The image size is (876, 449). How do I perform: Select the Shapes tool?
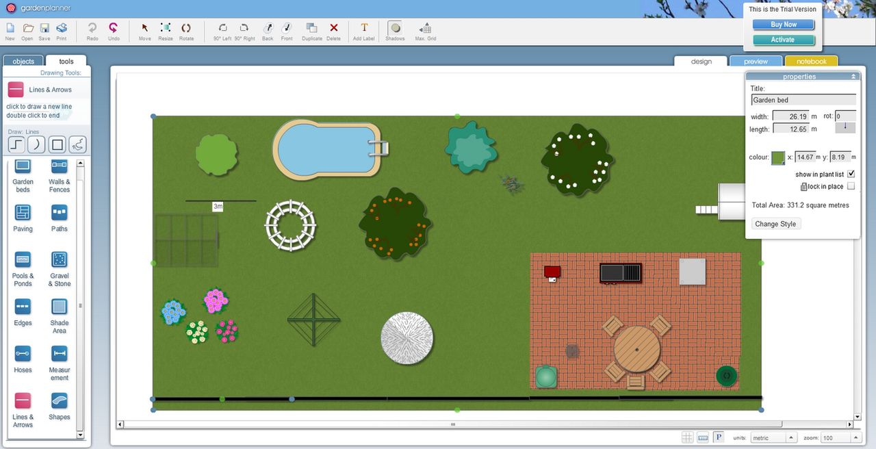[60, 407]
